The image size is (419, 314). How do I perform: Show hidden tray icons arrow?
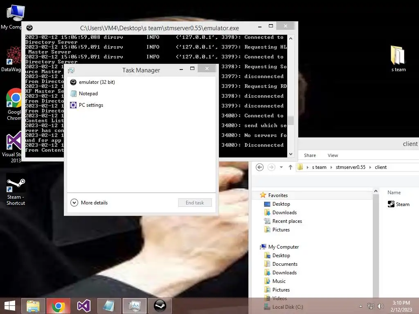click(x=360, y=306)
